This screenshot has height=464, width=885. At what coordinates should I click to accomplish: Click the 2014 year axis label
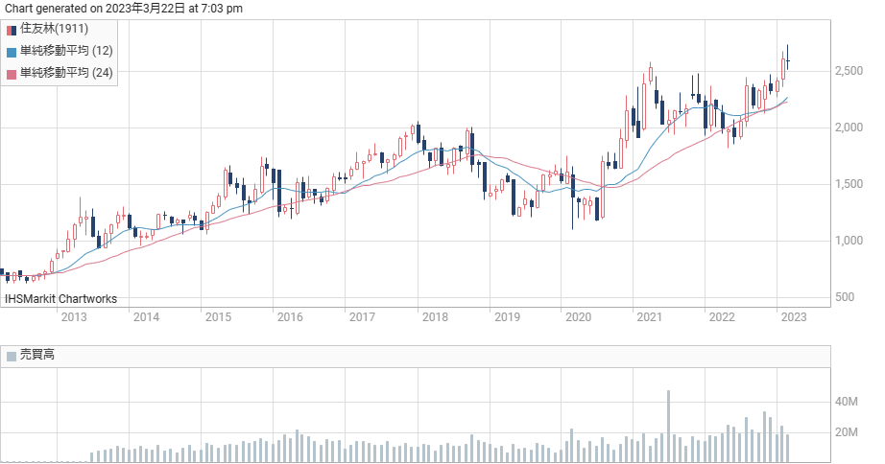pos(146,317)
